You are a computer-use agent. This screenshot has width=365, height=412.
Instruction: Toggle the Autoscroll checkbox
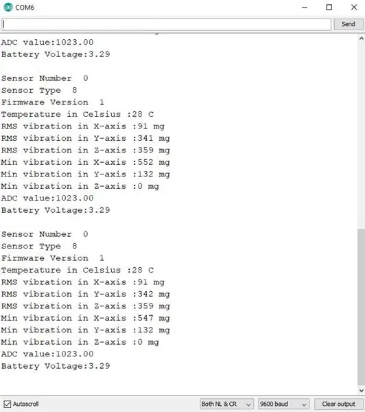pyautogui.click(x=8, y=404)
